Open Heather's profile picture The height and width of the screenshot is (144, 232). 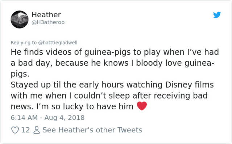20,19
